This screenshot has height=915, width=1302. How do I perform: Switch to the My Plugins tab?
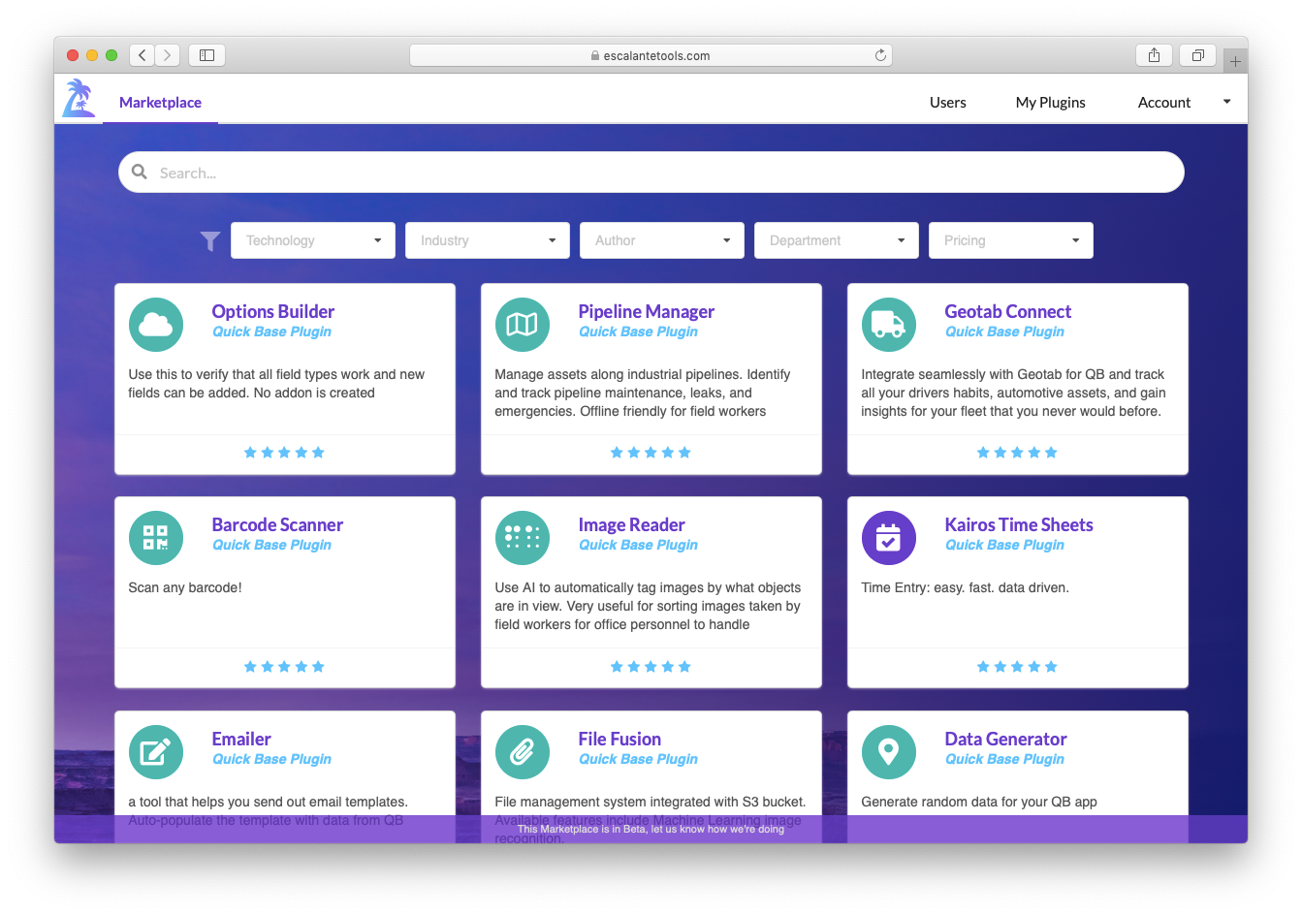tap(1050, 102)
